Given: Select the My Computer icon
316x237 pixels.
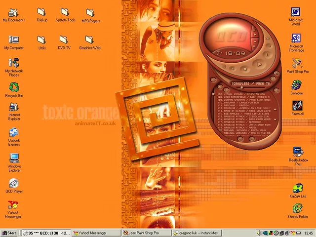Looking at the screenshot, I should 14,42.
